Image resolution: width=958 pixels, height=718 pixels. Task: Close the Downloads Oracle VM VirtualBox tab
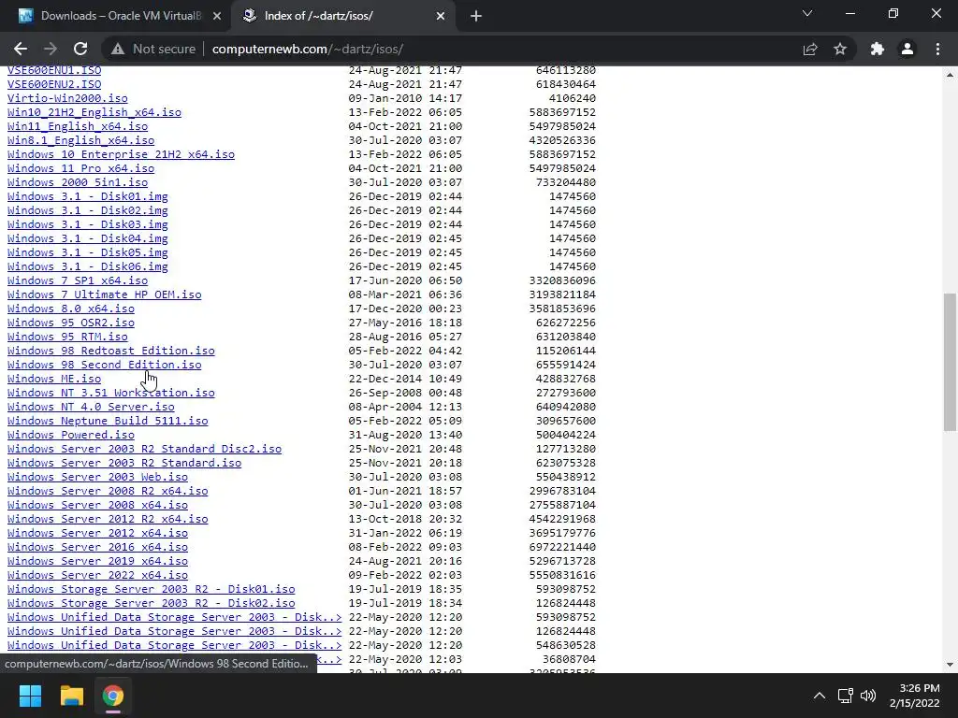217,16
